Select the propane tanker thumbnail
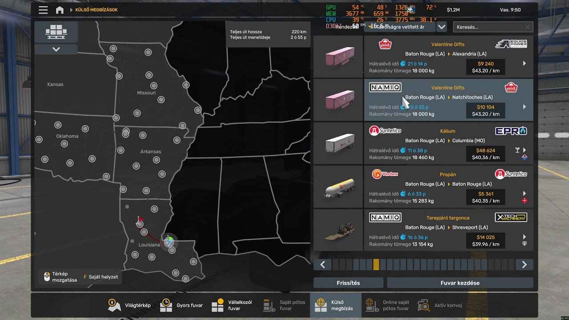This screenshot has height=320, width=569. [338, 187]
